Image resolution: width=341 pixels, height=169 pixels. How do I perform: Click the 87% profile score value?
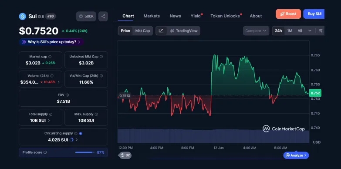point(101,152)
